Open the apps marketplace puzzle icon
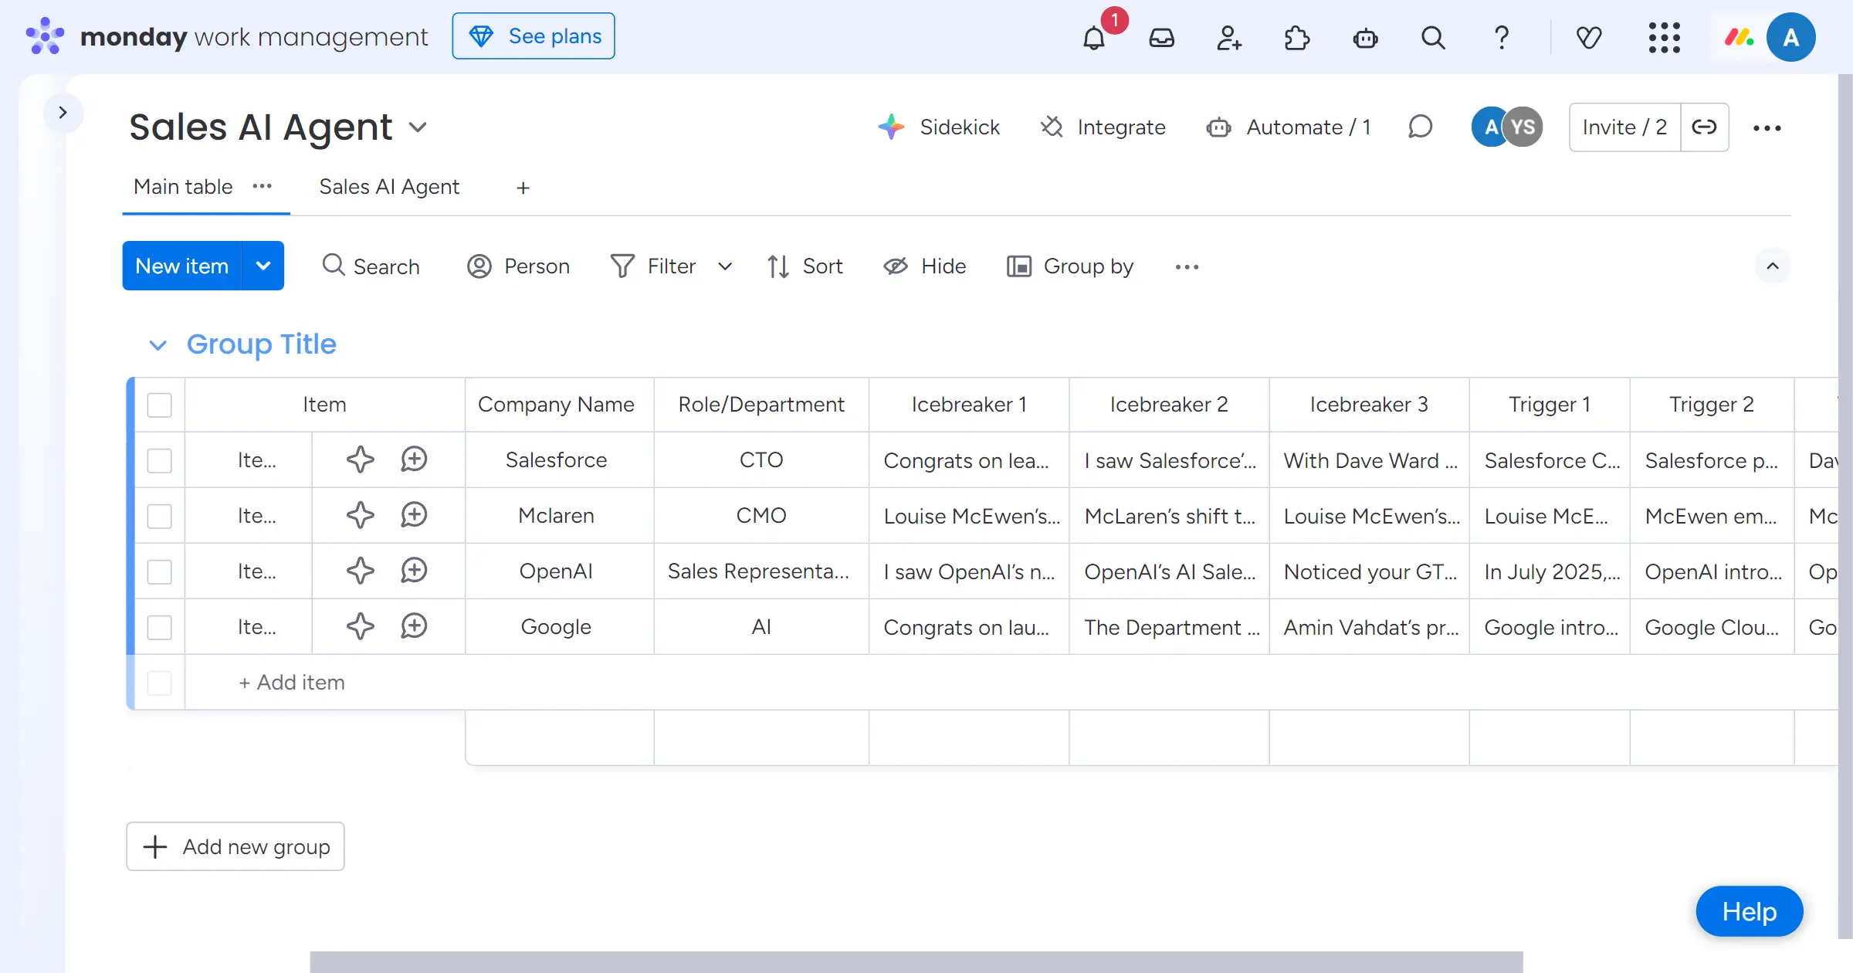Viewport: 1853px width, 973px height. pos(1297,37)
